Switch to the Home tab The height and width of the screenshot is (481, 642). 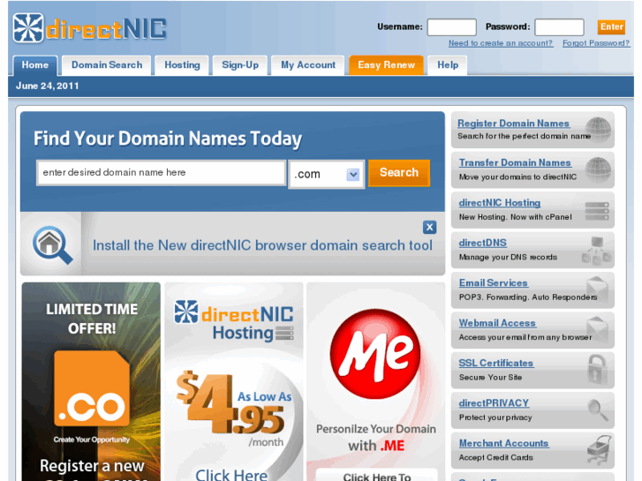pyautogui.click(x=35, y=65)
